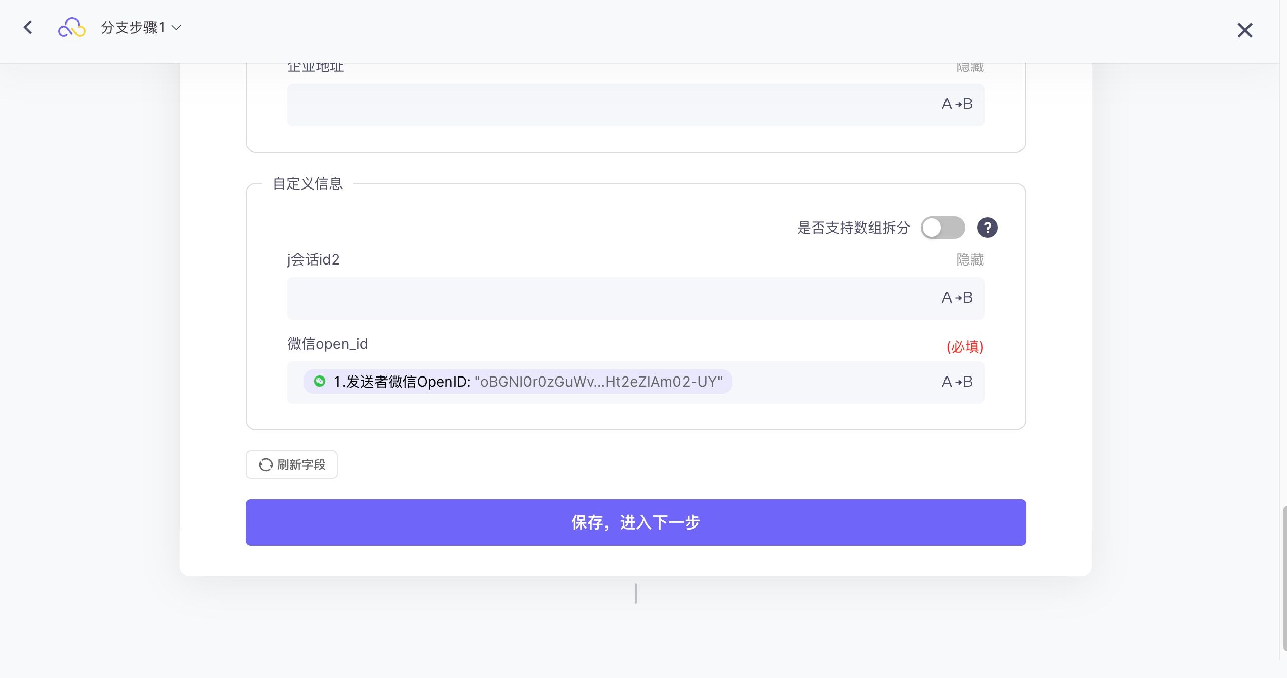
Task: Click 隐藏 next to j会话id2
Action: pos(970,260)
